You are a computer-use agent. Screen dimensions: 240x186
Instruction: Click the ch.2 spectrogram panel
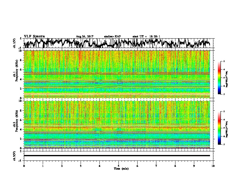point(117,125)
